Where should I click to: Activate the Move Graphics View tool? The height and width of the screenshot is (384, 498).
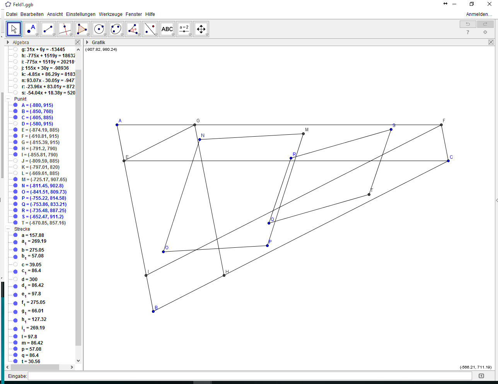click(x=201, y=29)
